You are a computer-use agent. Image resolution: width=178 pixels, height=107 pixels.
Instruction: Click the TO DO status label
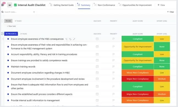point(8,21)
